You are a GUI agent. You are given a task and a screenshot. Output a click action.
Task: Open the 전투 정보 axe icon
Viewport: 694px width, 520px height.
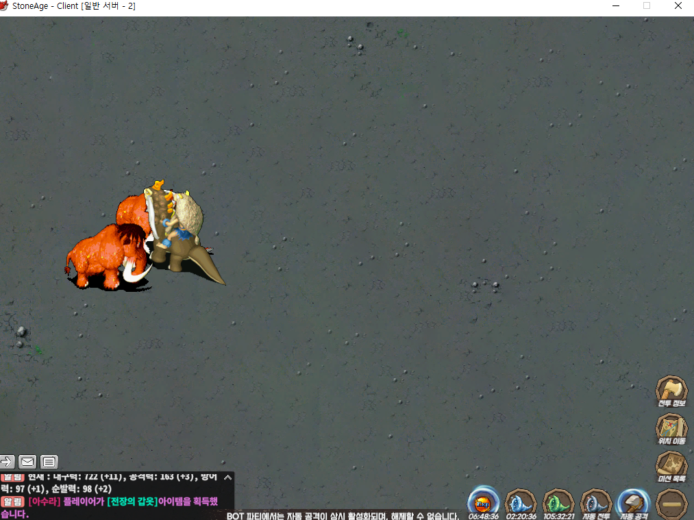click(671, 391)
